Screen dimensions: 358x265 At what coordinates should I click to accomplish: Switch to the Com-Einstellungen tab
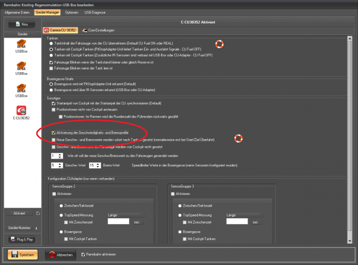point(99,31)
